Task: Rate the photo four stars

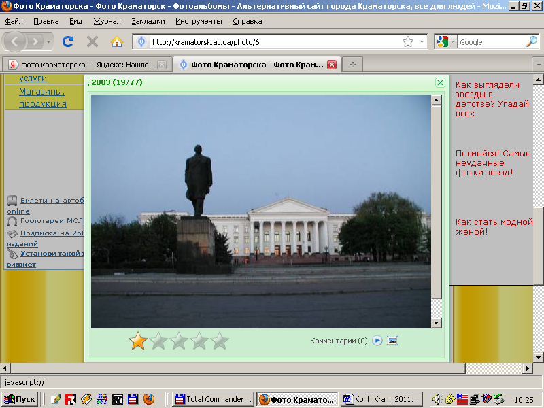Action: click(199, 341)
